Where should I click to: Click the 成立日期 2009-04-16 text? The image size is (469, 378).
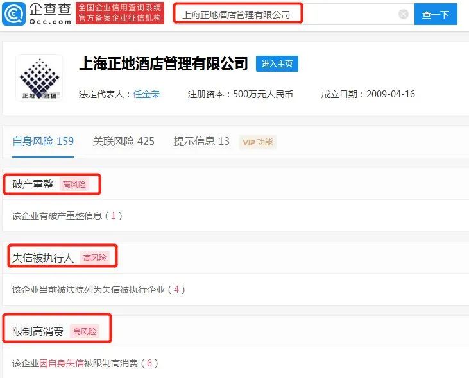click(368, 94)
